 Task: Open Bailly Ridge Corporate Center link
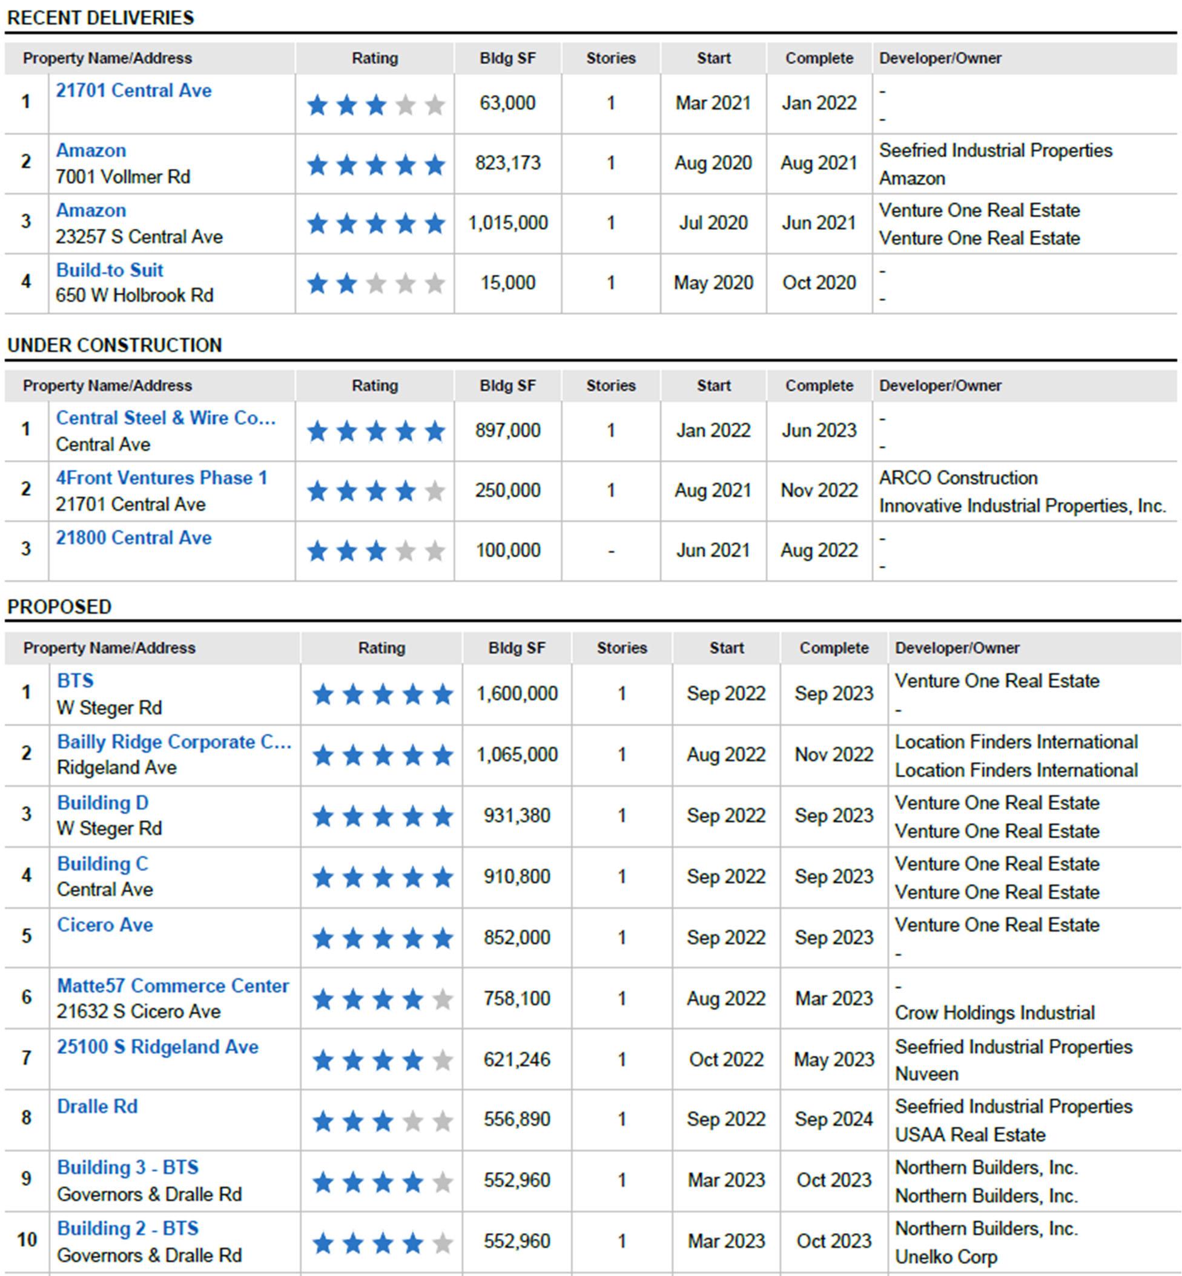(x=174, y=742)
